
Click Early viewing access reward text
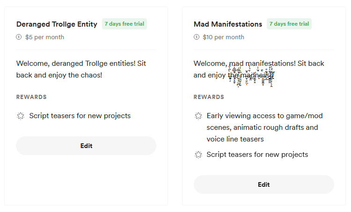pyautogui.click(x=264, y=127)
